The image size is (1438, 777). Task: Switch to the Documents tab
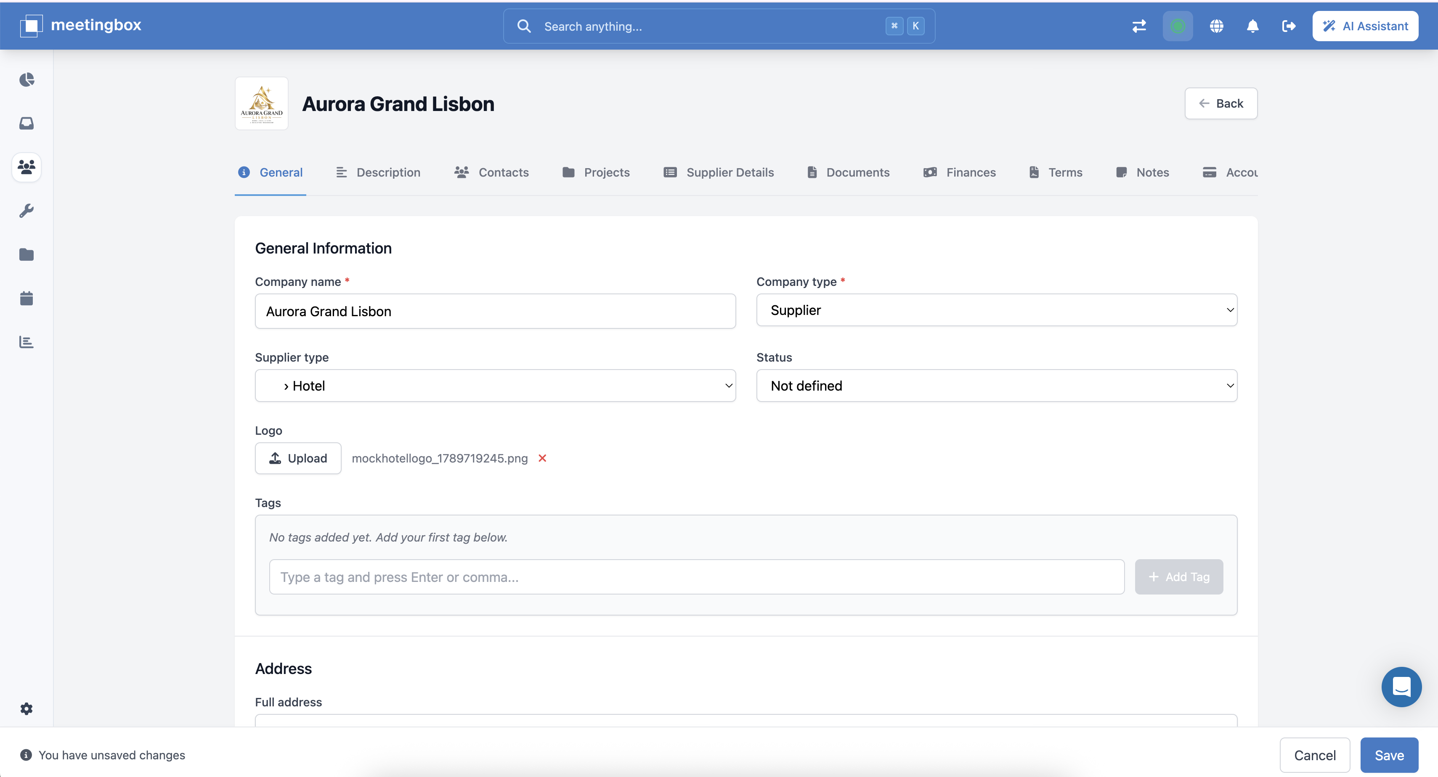[x=848, y=172]
